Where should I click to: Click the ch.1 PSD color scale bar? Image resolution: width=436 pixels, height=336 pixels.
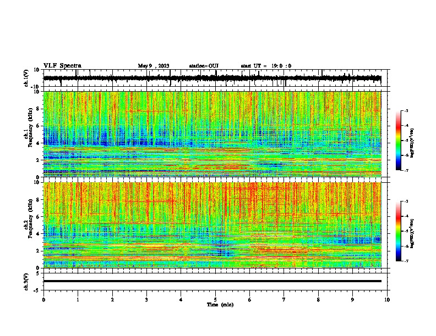click(x=399, y=141)
